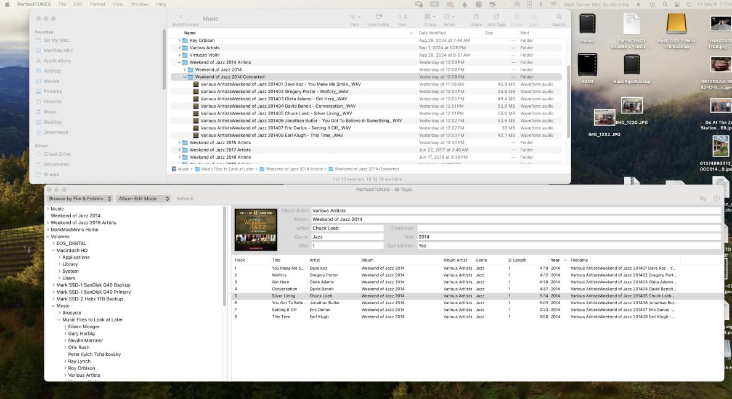Viewport: 732px width, 399px height.
Task: Open the Edit menu
Action: click(x=78, y=4)
